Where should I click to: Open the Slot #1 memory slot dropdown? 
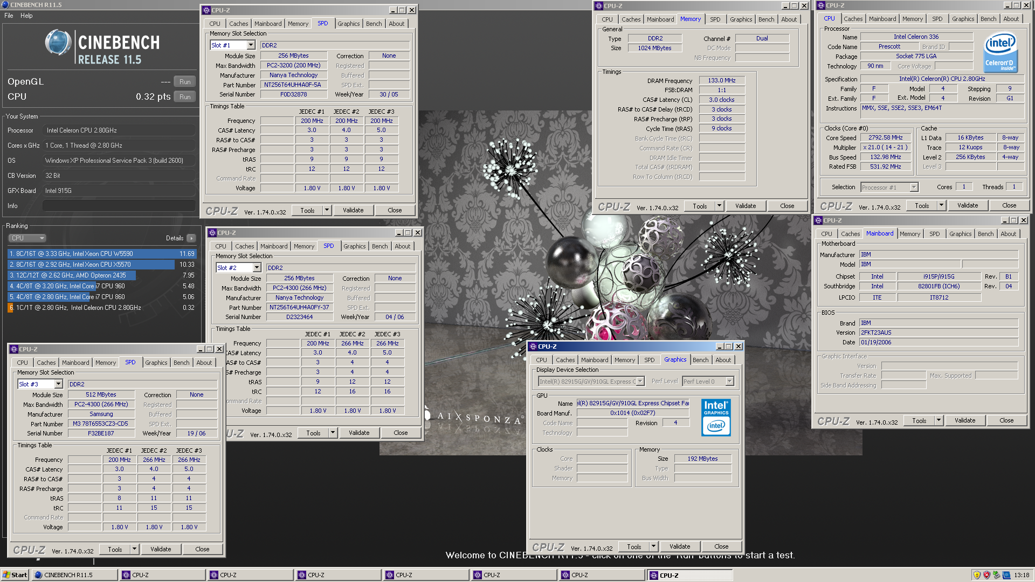pyautogui.click(x=251, y=45)
